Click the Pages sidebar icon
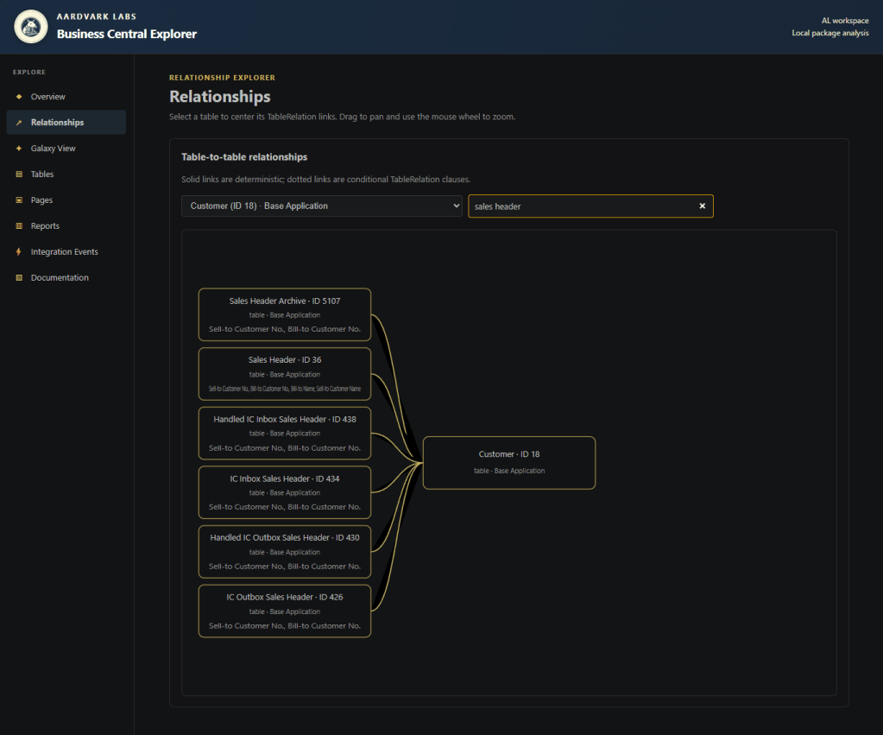The image size is (883, 735). (x=19, y=200)
